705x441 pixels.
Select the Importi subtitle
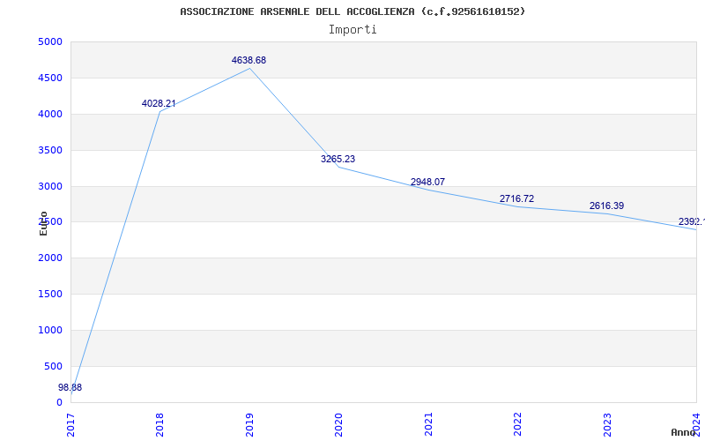tap(352, 30)
